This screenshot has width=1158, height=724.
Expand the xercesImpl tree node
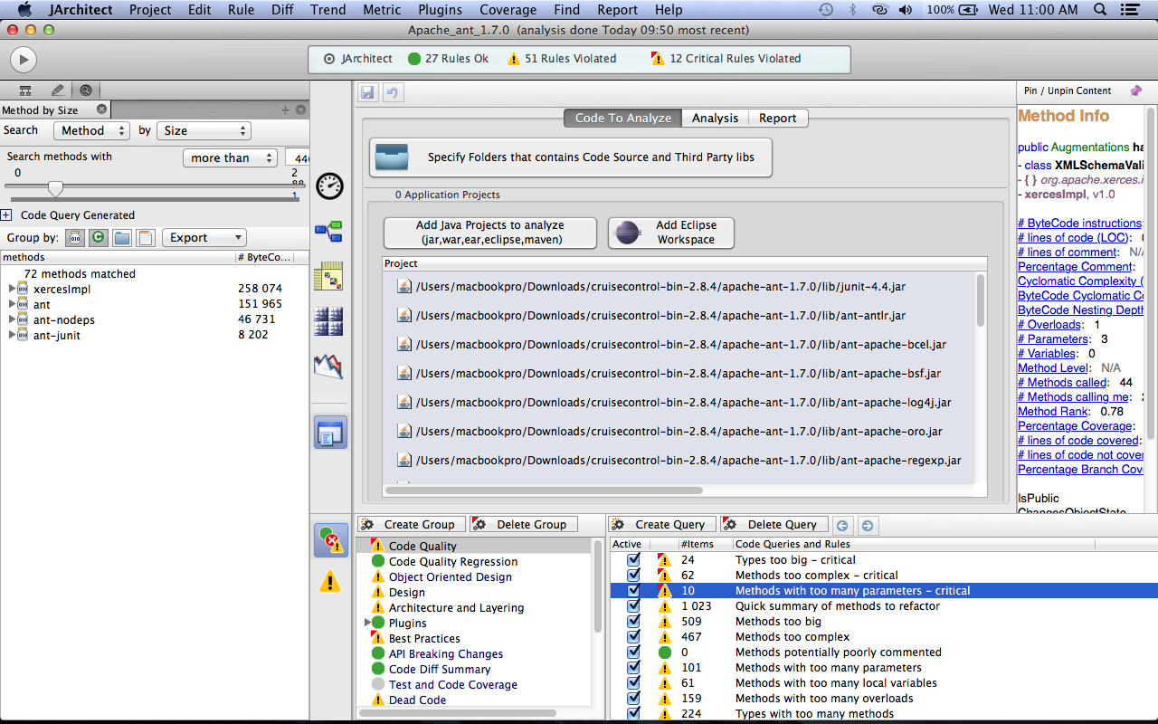click(x=13, y=289)
